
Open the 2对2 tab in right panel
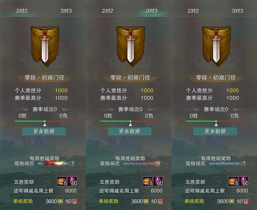click(193, 11)
